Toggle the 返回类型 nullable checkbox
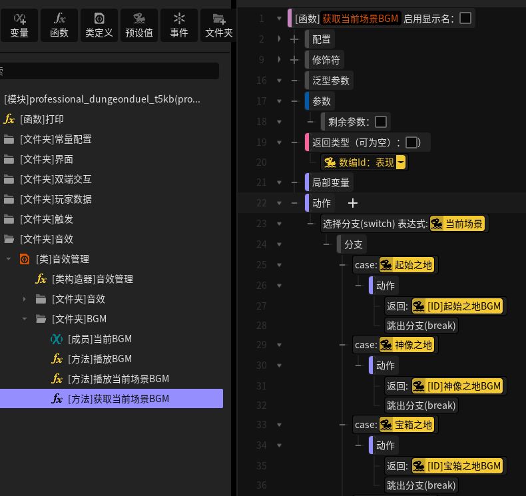This screenshot has height=496, width=526. pyautogui.click(x=411, y=142)
